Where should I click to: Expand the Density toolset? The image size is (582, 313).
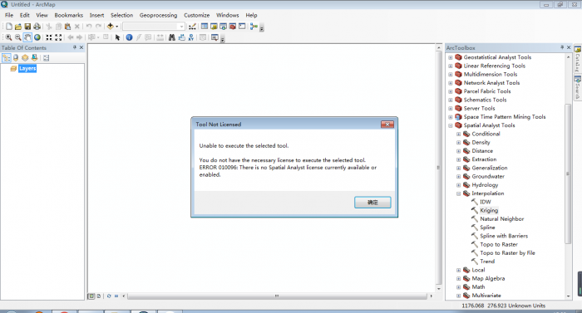(x=458, y=143)
